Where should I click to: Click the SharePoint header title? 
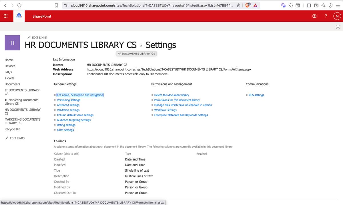coord(42,16)
